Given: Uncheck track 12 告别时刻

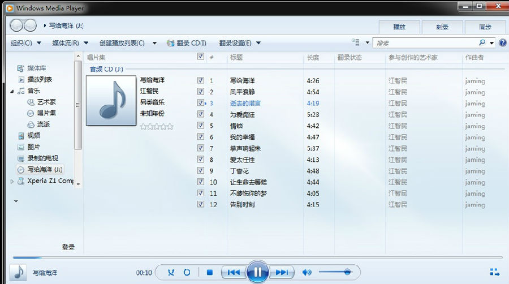Looking at the screenshot, I should click(x=201, y=204).
